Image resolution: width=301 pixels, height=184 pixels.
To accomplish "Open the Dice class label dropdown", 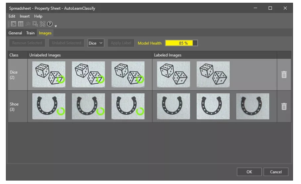I will [x=96, y=43].
